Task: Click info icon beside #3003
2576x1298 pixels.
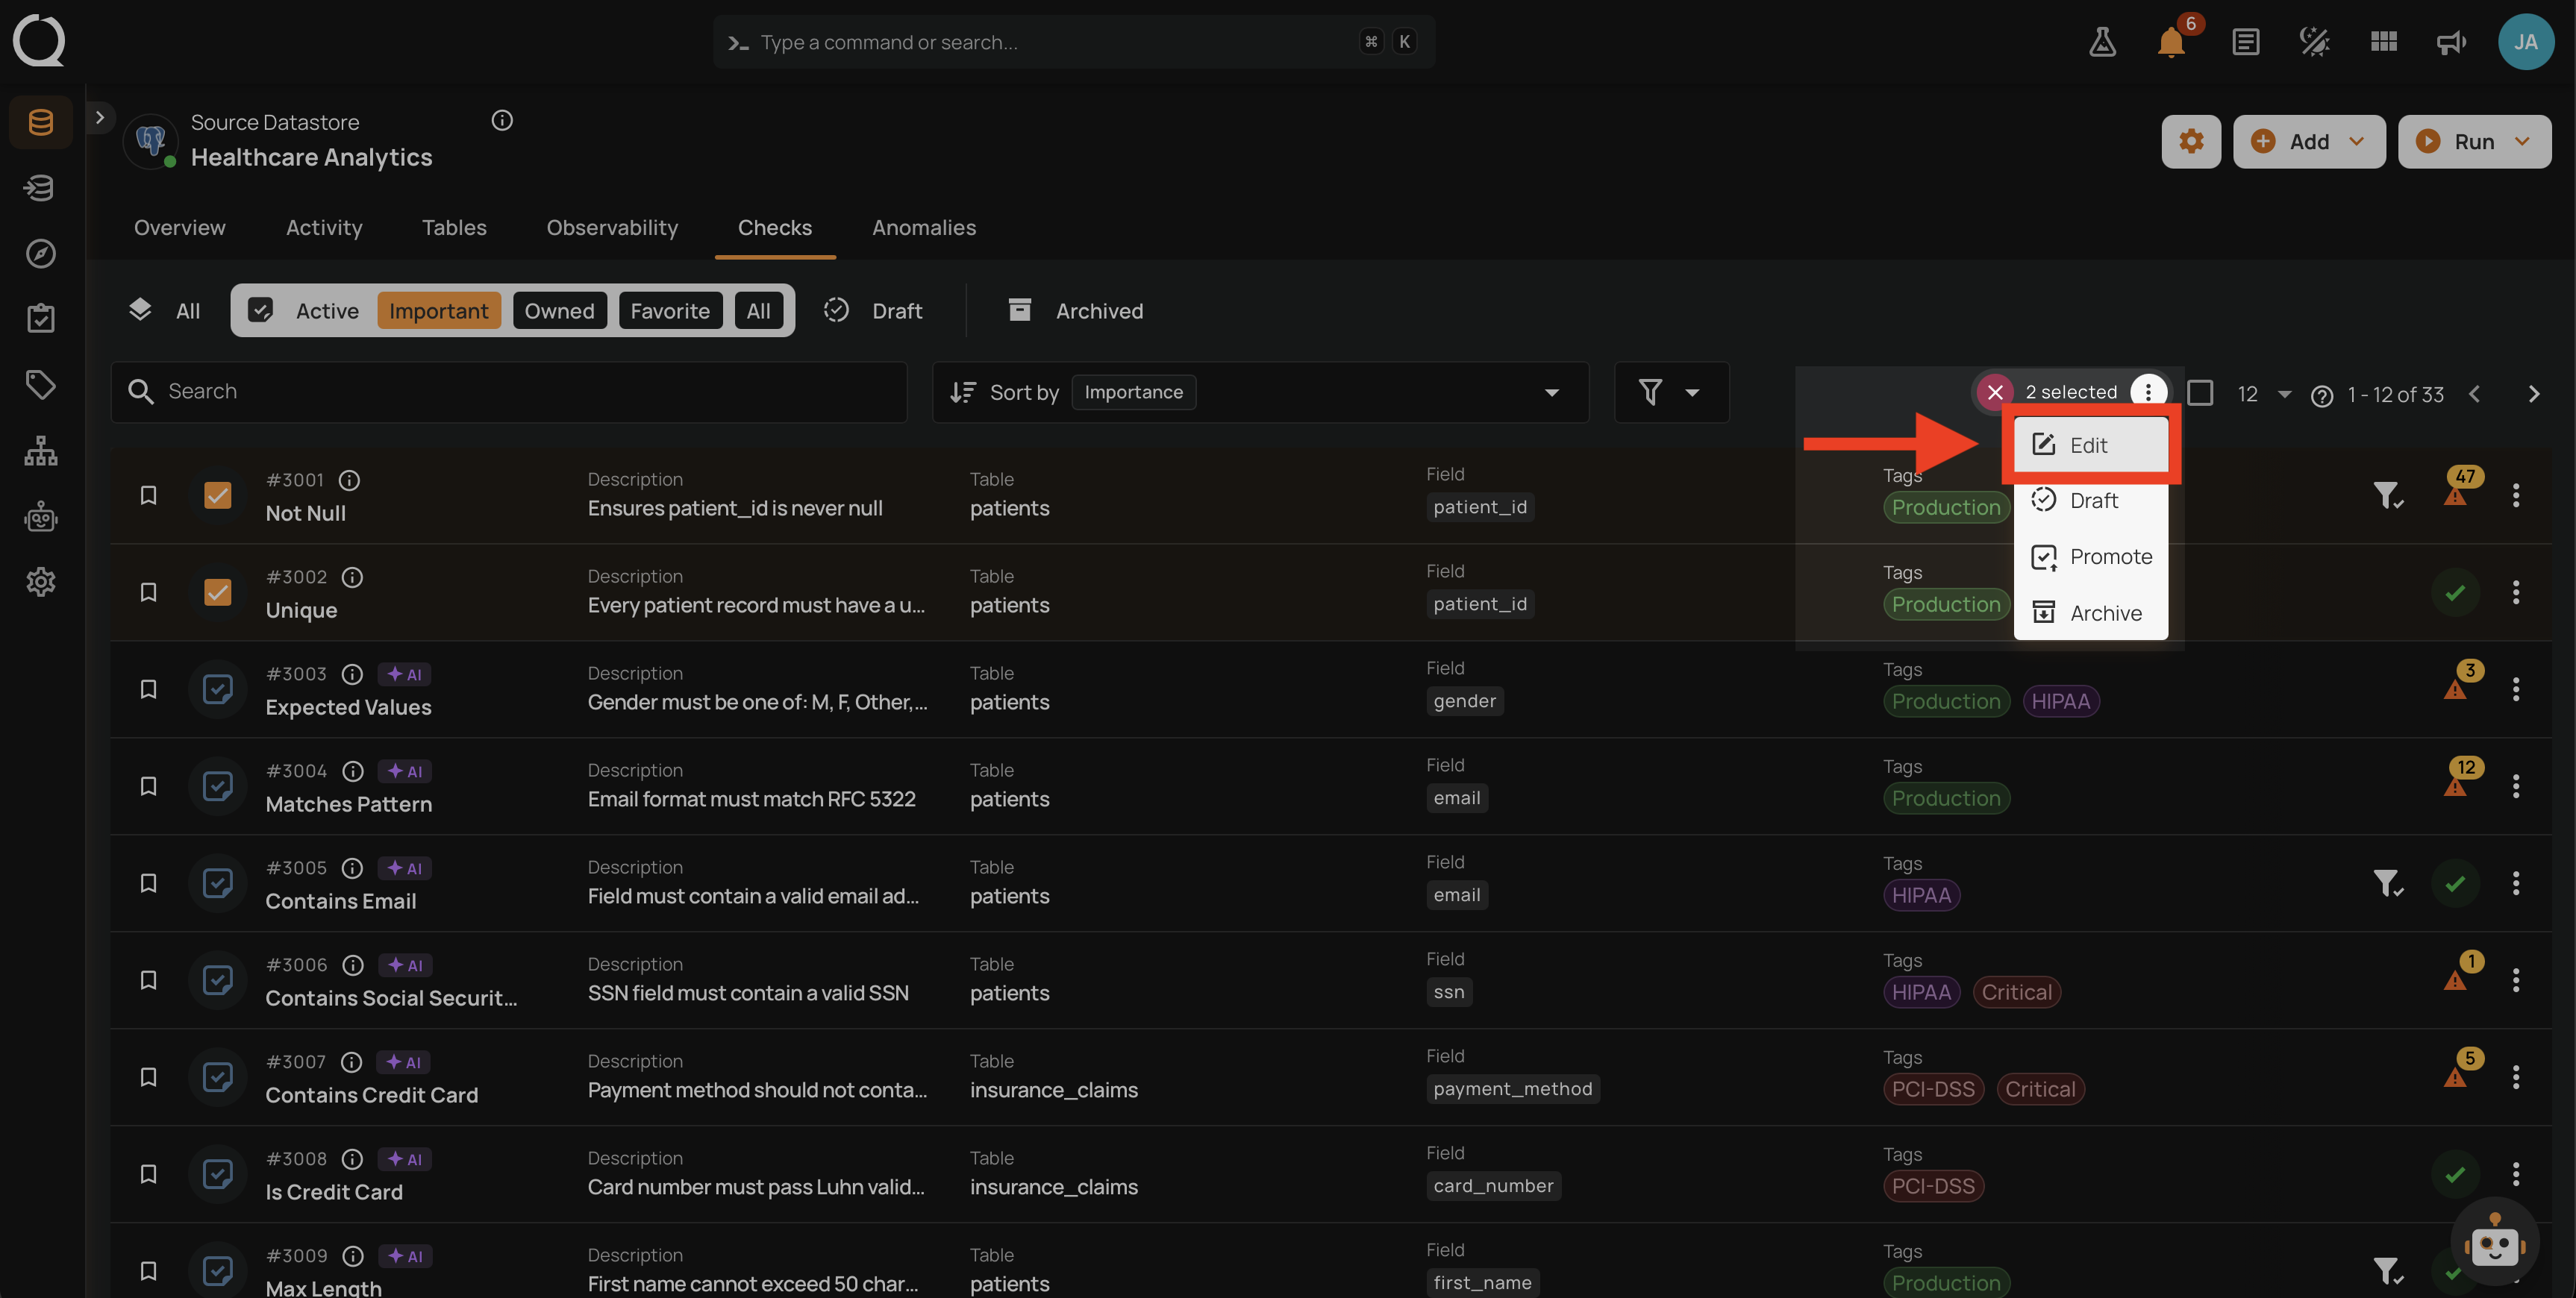Action: tap(352, 674)
